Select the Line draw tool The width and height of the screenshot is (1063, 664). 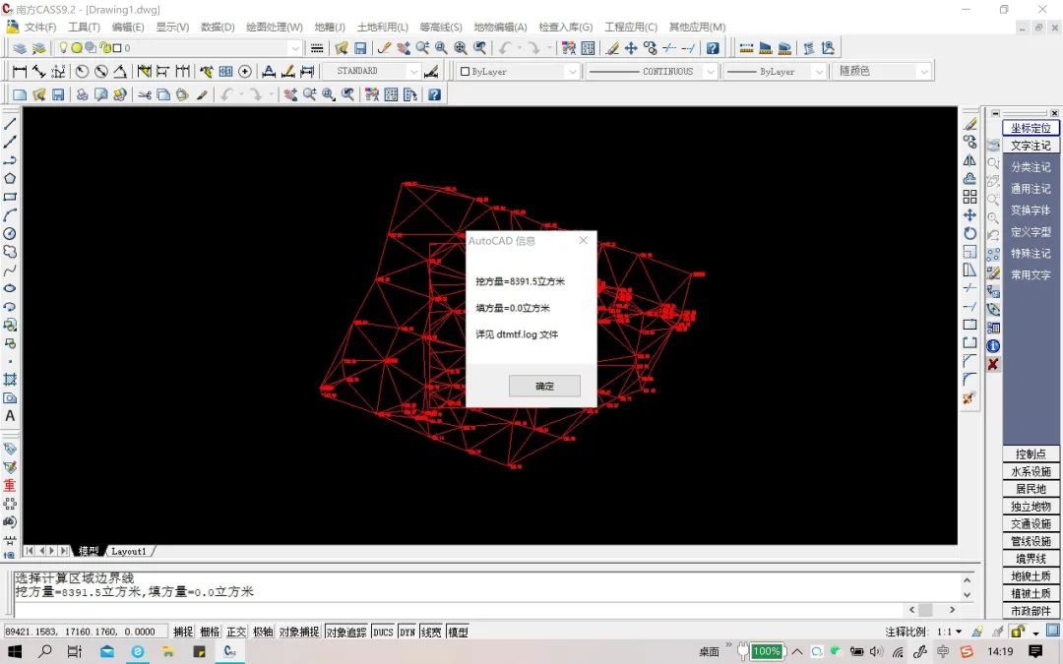tap(10, 124)
